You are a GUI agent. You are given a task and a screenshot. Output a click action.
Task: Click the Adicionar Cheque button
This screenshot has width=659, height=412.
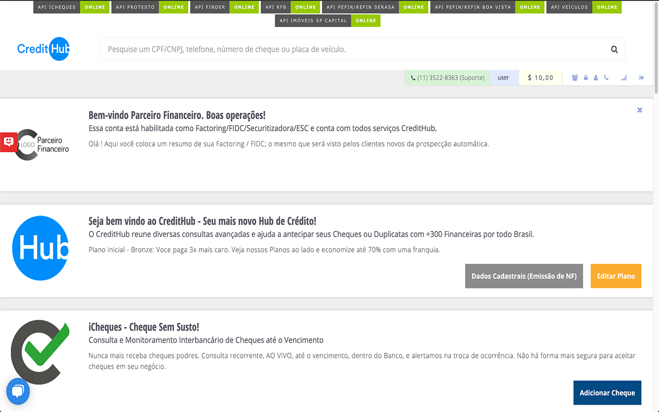click(x=608, y=393)
